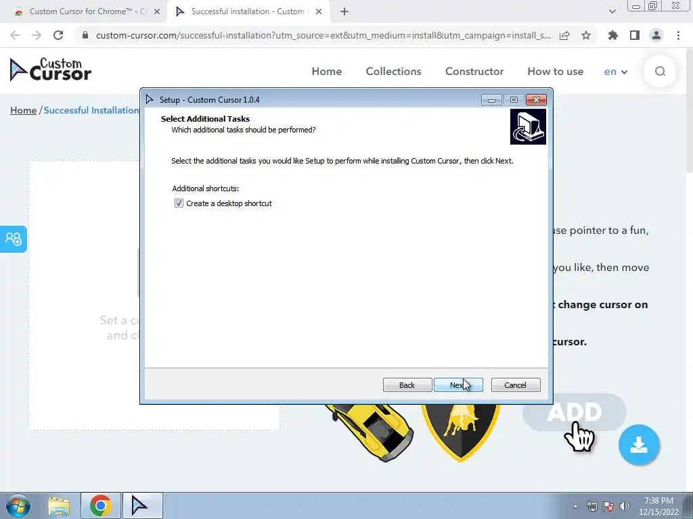Close the Custom Cursor for Chrome tab

tap(157, 12)
